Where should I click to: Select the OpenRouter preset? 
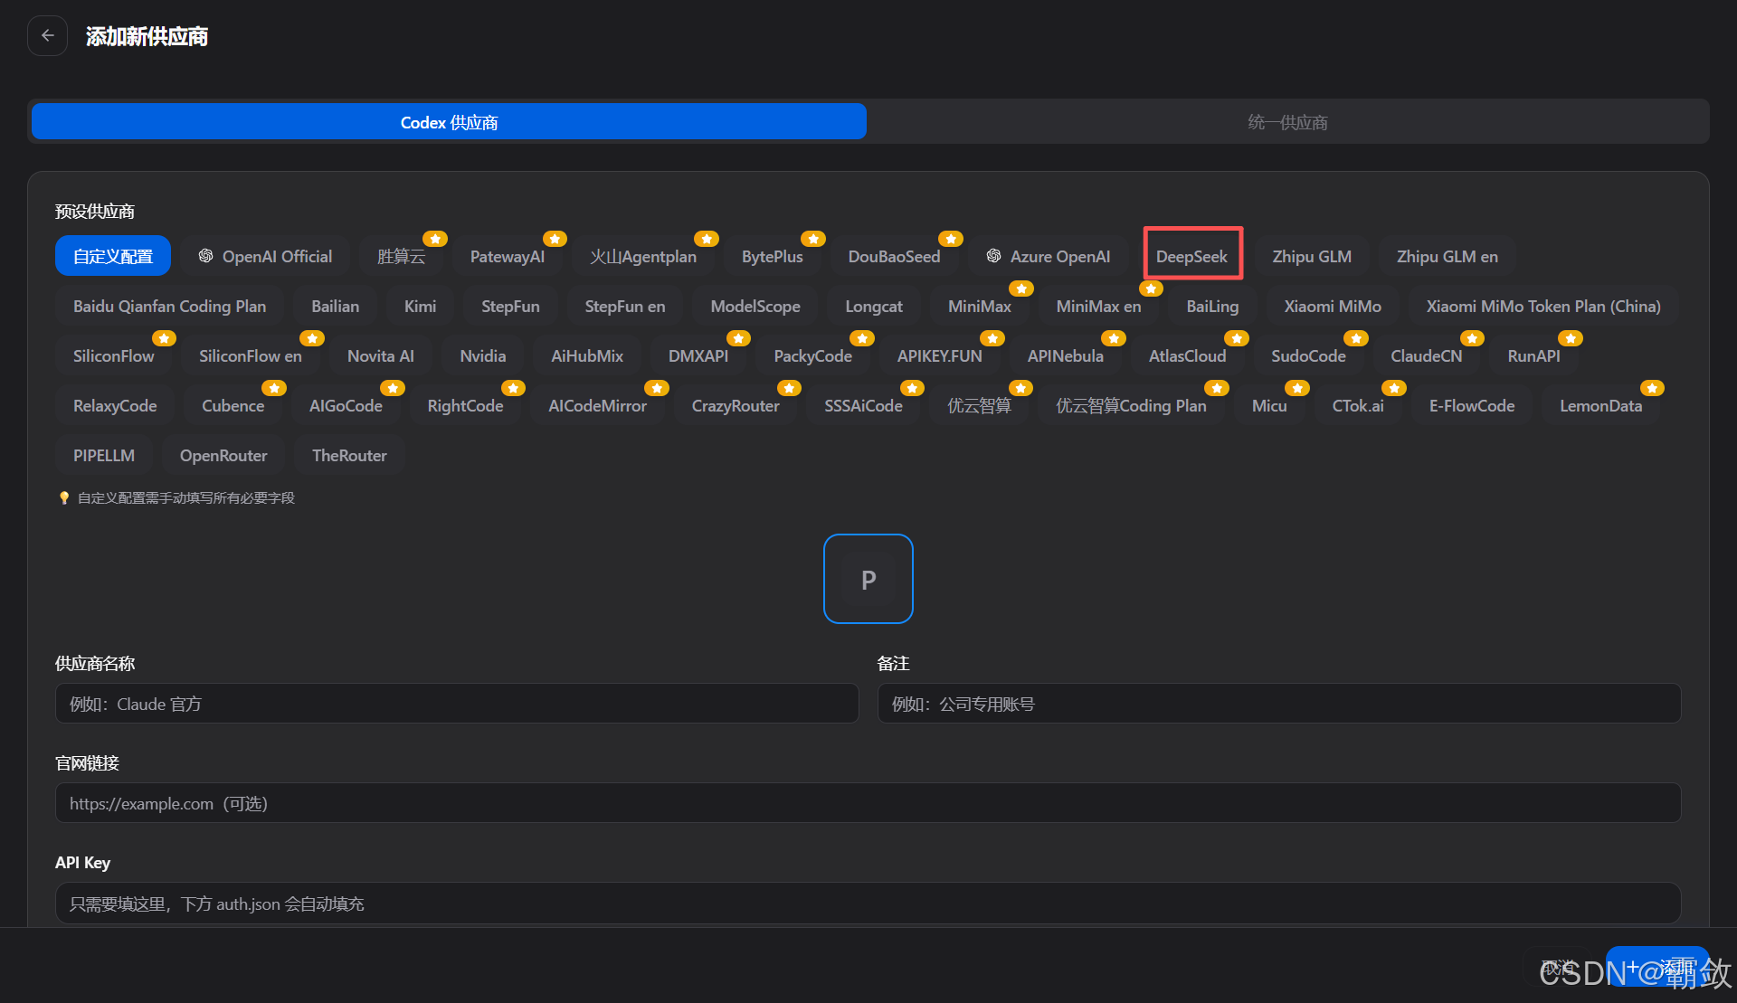[223, 455]
